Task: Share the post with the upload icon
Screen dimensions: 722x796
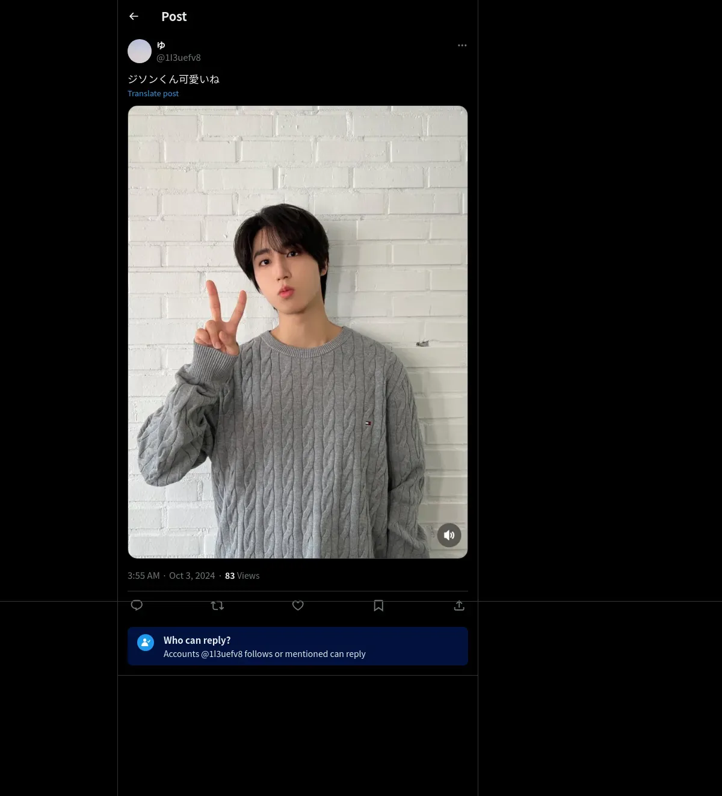Action: pyautogui.click(x=459, y=605)
